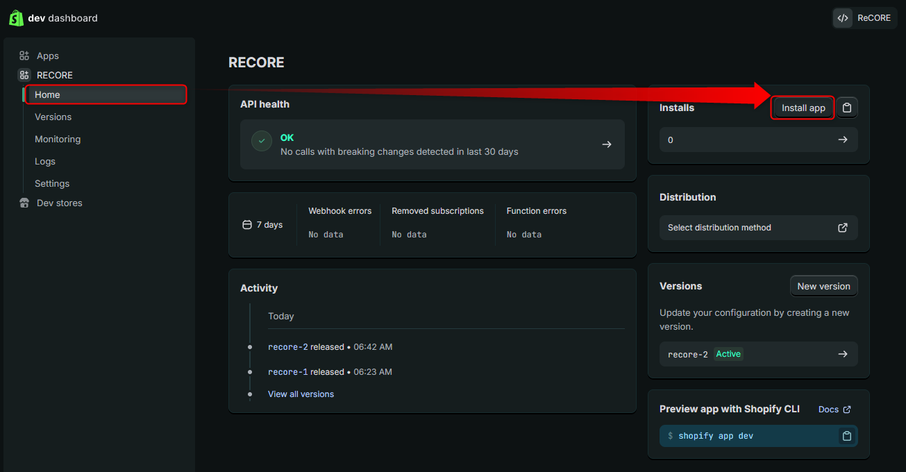This screenshot has width=906, height=472.
Task: Open Logs from sidebar
Action: pyautogui.click(x=45, y=161)
